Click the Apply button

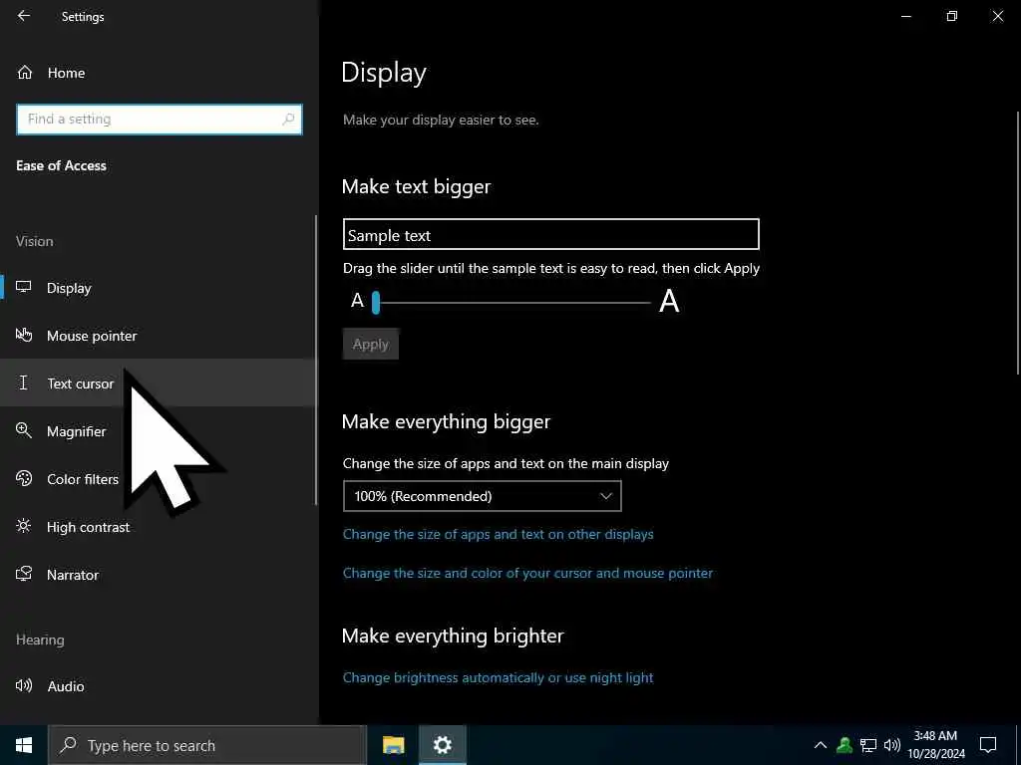(371, 344)
